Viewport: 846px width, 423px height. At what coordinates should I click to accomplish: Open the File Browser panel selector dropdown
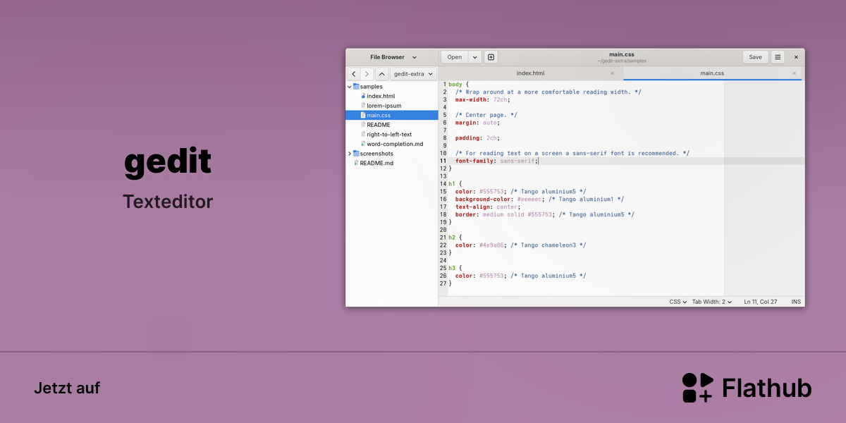[393, 57]
